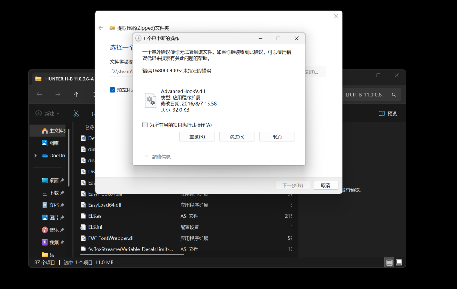This screenshot has width=457, height=289.
Task: Click the 配置设置 type cell for ELS.ini
Action: 190,227
